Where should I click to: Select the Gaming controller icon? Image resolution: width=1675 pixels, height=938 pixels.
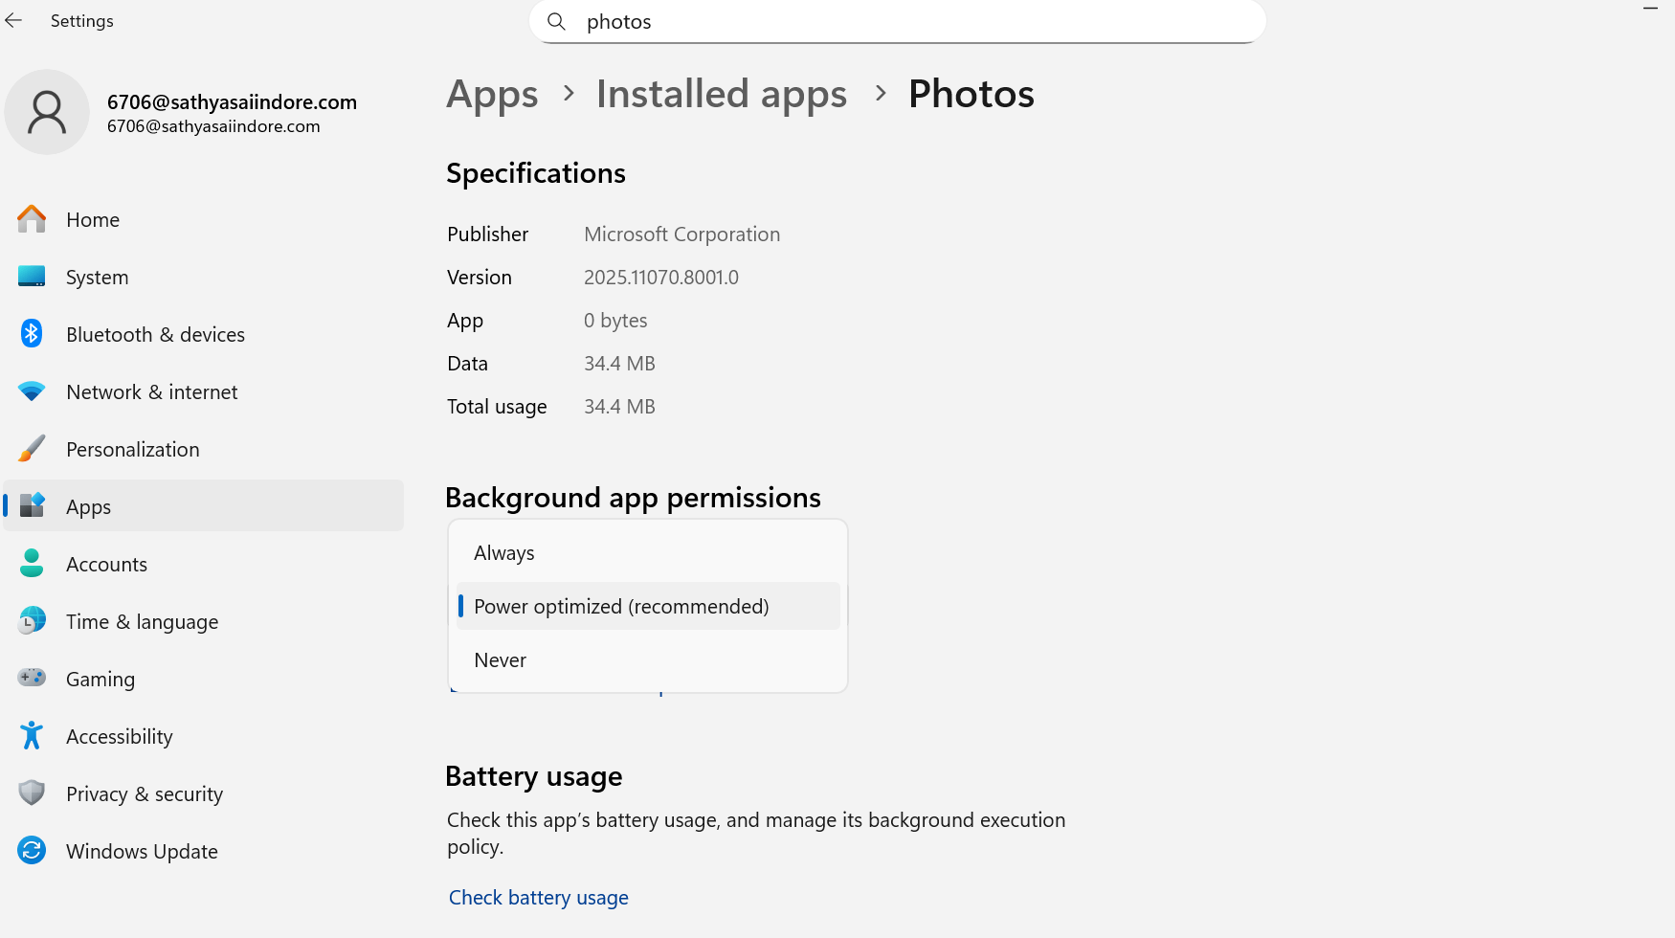coord(32,679)
